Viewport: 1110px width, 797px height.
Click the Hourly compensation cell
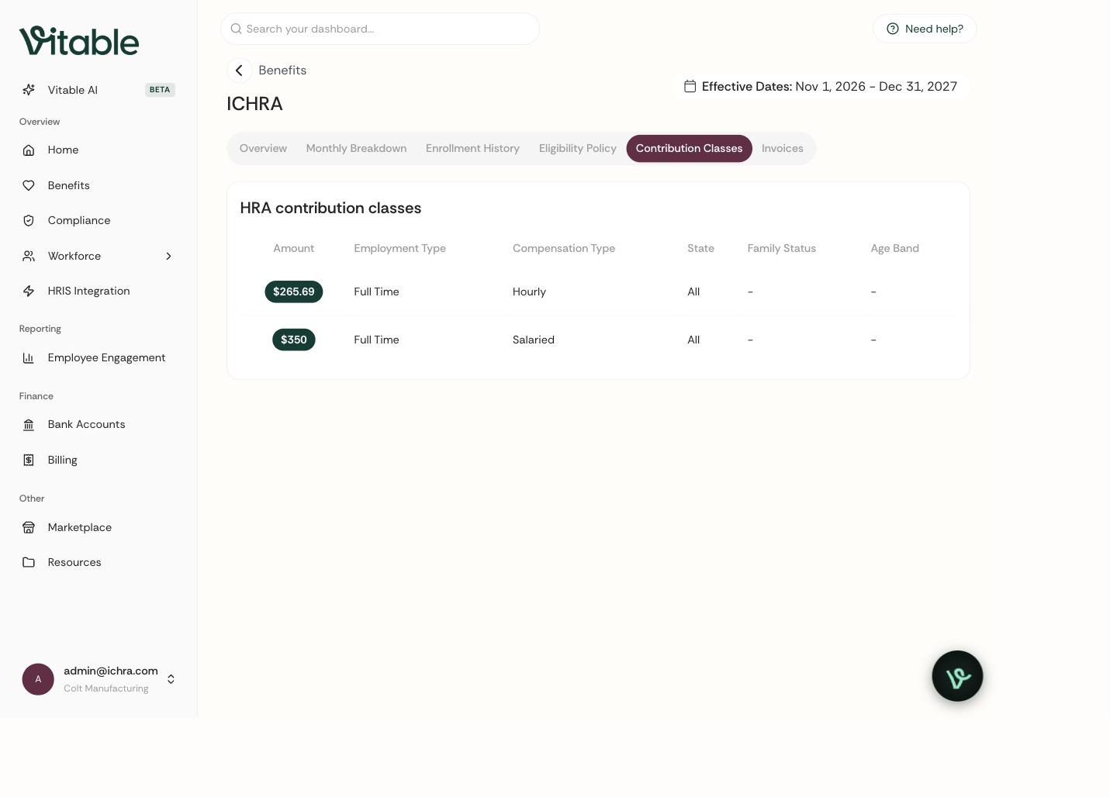point(529,292)
